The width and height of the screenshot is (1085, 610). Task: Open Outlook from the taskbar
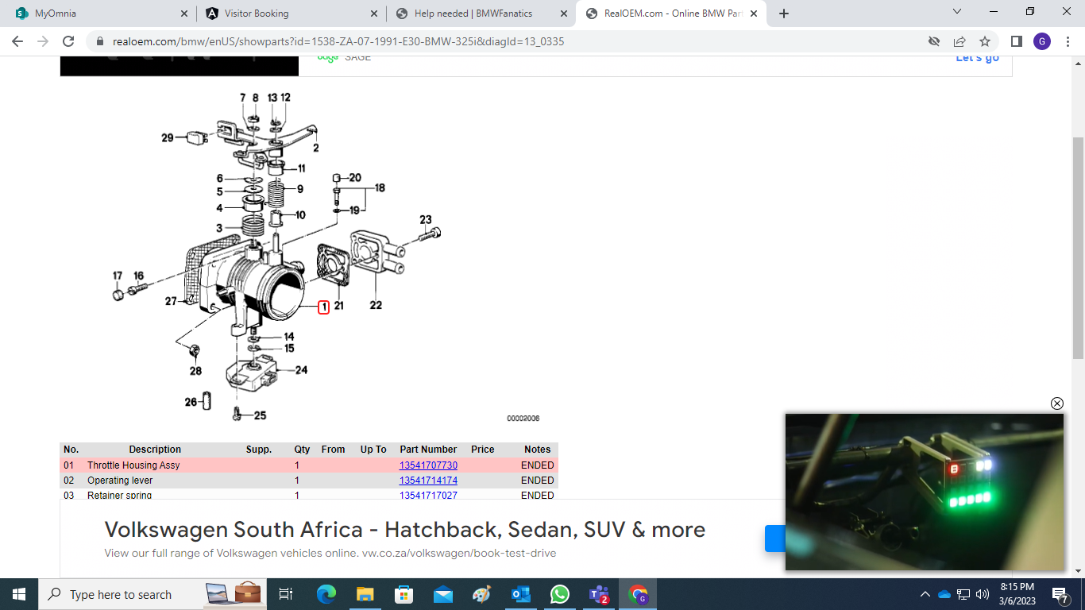pyautogui.click(x=520, y=594)
